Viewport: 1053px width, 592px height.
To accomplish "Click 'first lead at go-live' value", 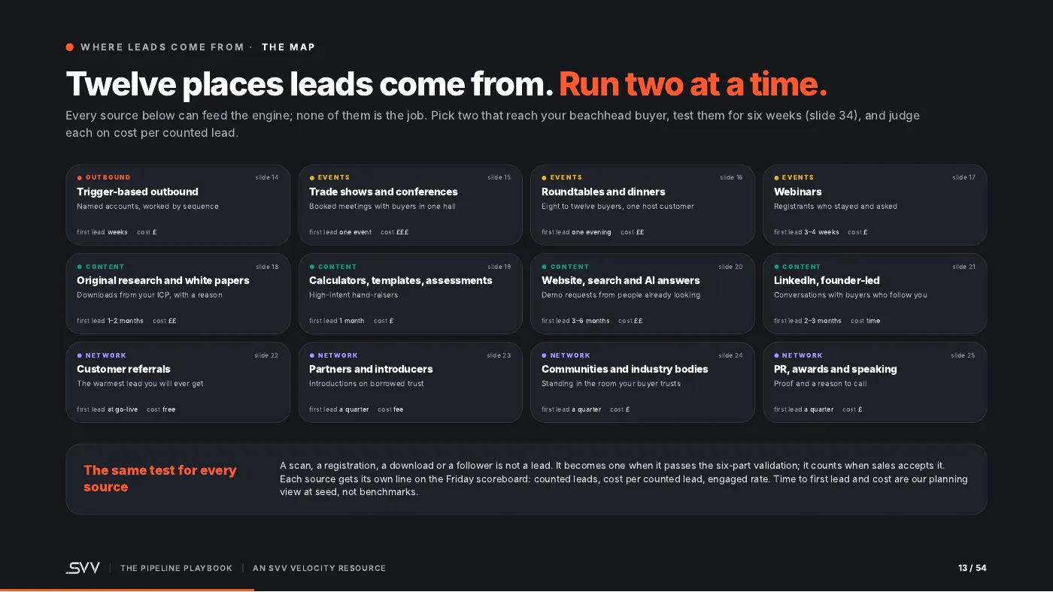I will click(x=108, y=409).
